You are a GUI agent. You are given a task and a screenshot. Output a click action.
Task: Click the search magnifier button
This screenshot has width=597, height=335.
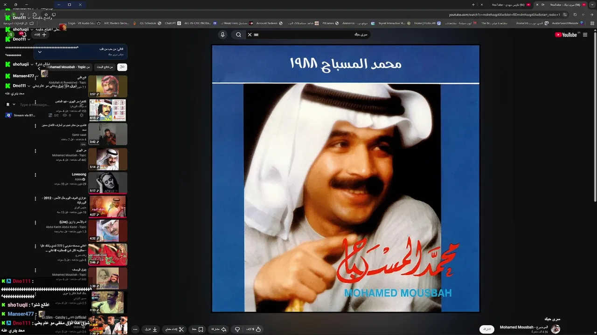(x=238, y=34)
